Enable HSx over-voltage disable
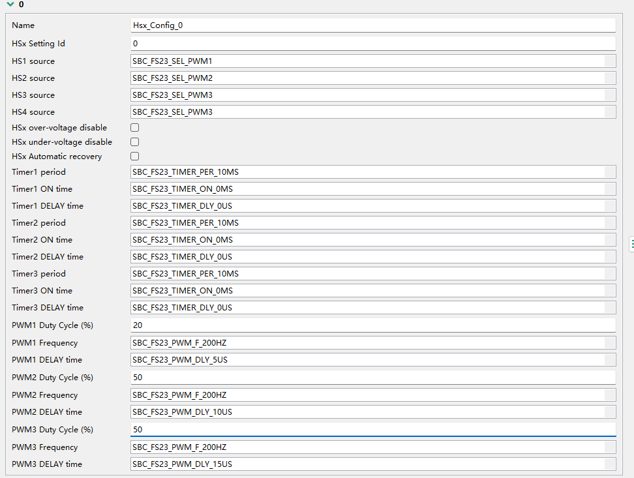 point(134,127)
